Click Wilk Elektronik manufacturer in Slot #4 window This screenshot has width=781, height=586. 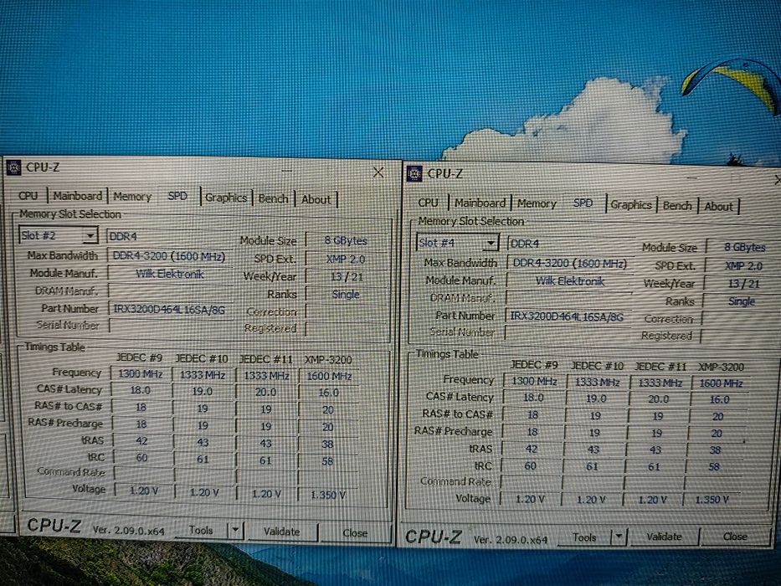tap(570, 281)
